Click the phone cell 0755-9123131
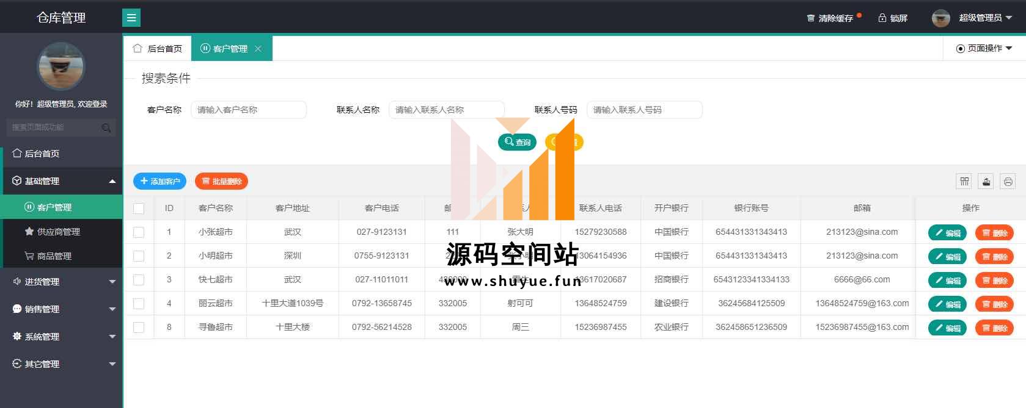This screenshot has width=1026, height=408. pos(382,256)
